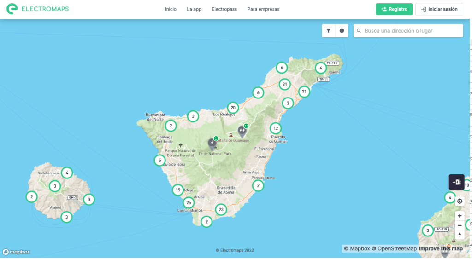This screenshot has height=259, width=472.
Task: Expand the 23 chargers cluster
Action: point(221,209)
